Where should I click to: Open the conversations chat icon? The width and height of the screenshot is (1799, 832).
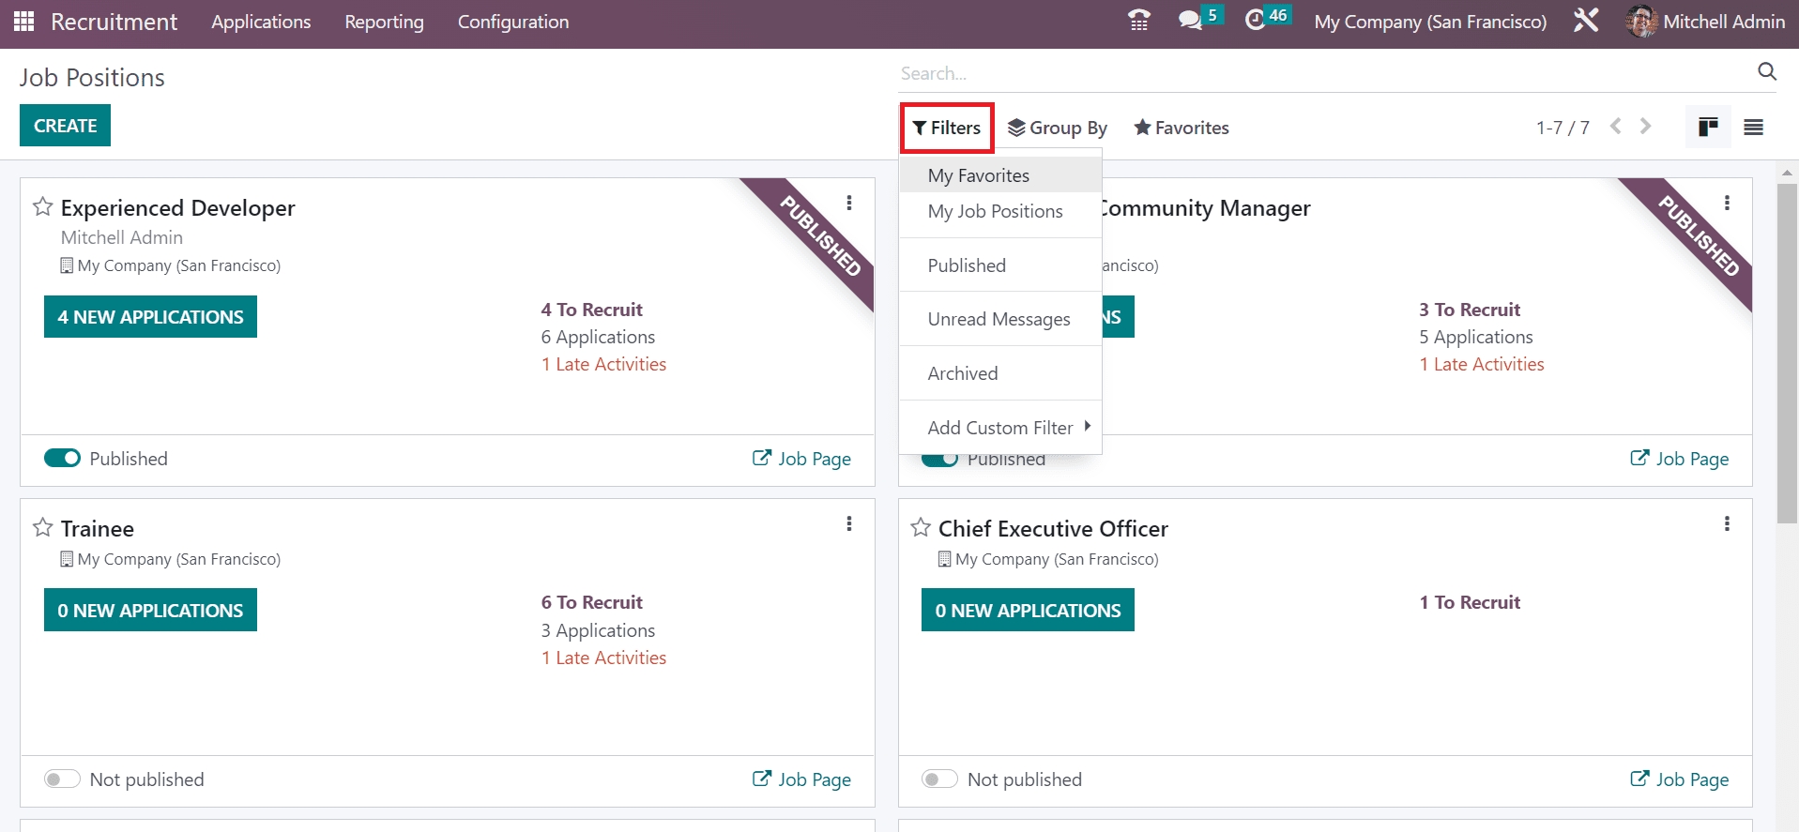(1190, 21)
